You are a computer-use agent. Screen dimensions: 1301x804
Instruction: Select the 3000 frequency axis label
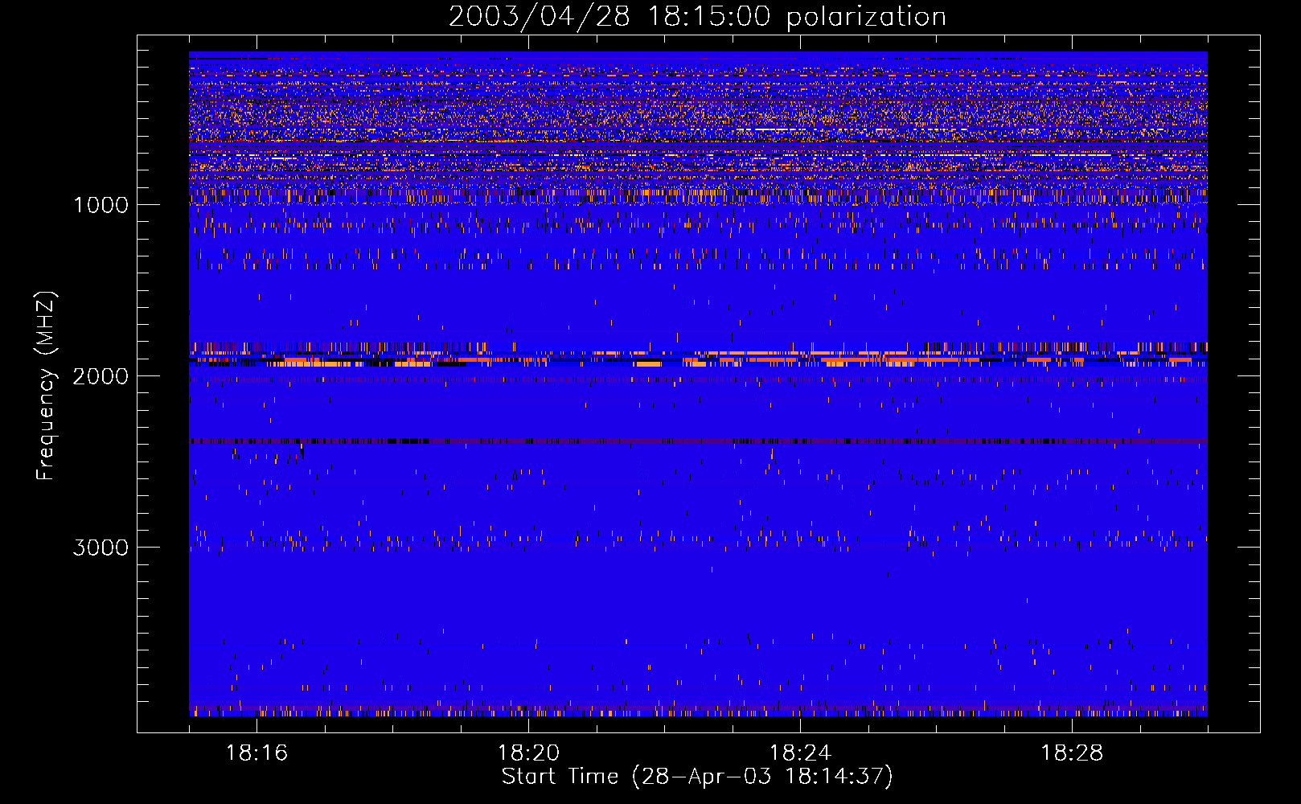[x=101, y=548]
